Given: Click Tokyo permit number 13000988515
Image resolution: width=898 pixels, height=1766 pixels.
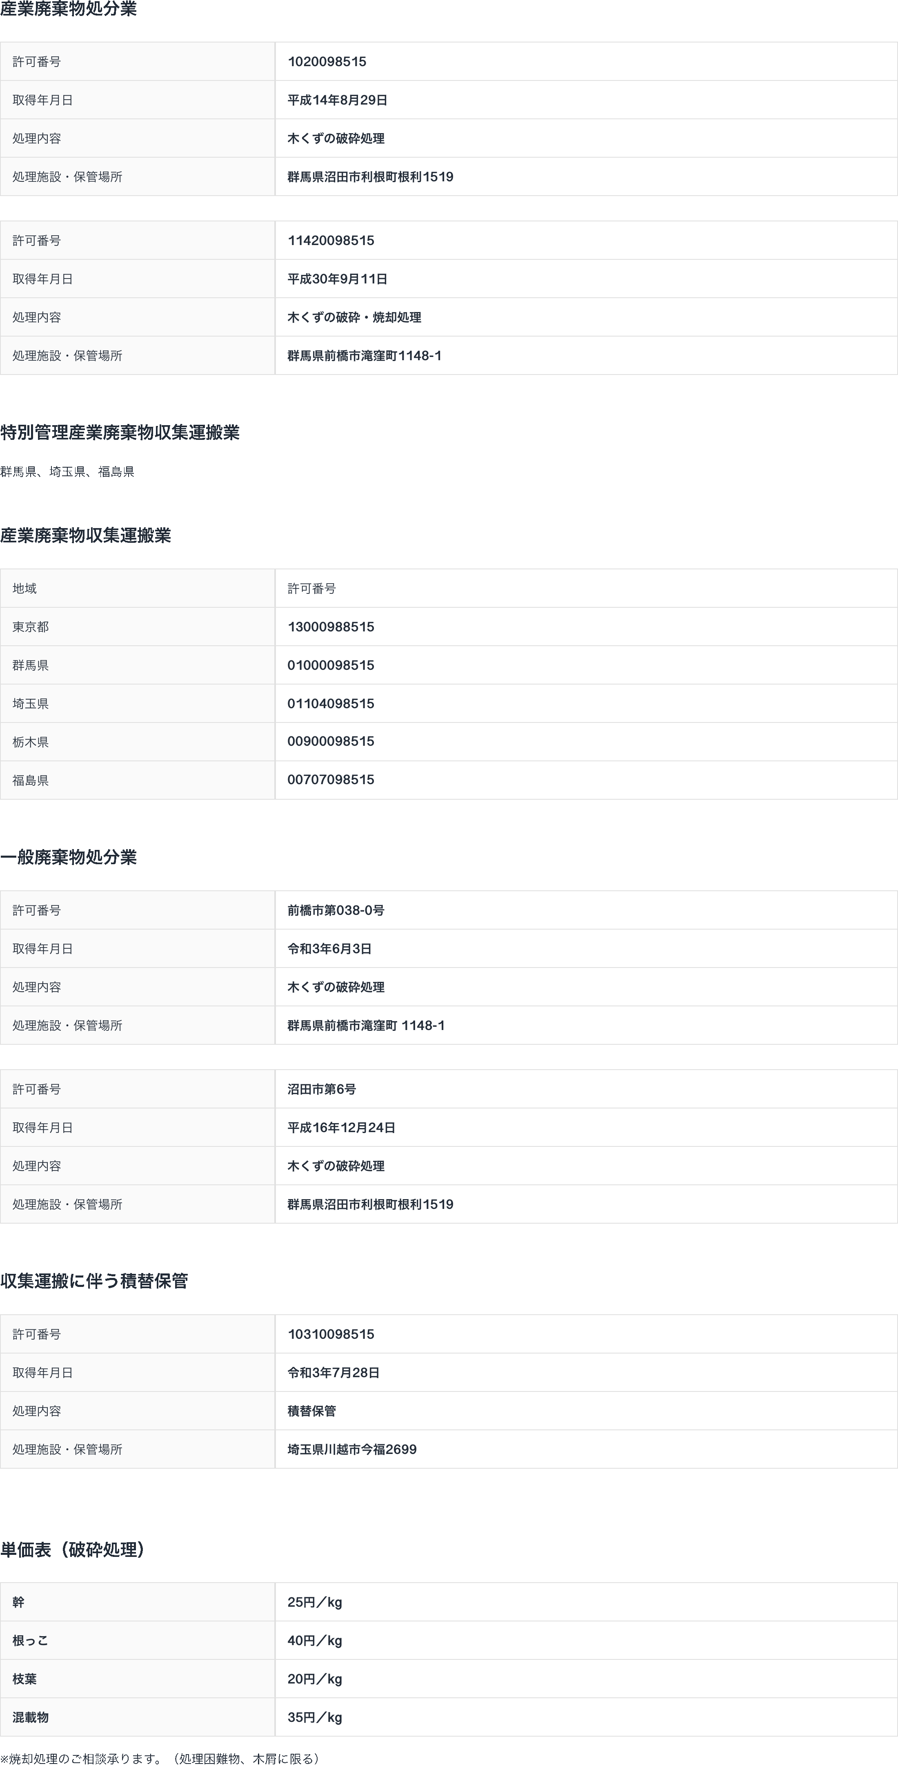Looking at the screenshot, I should click(331, 627).
